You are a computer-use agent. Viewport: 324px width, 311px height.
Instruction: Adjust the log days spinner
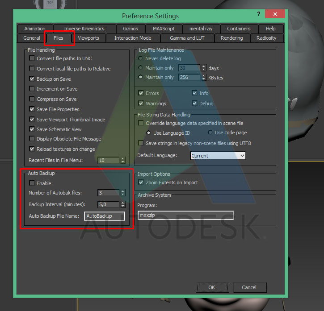pos(203,68)
